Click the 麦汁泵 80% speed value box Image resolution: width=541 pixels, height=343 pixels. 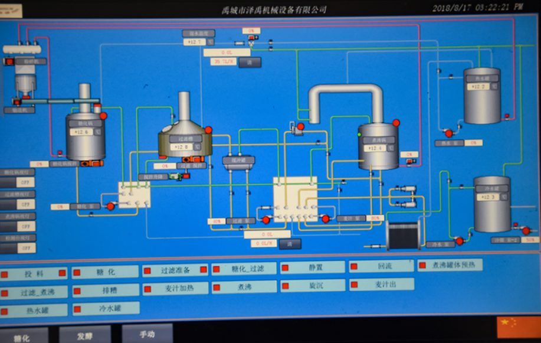[x=375, y=218]
